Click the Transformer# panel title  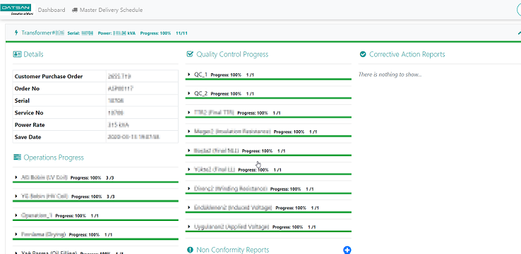click(x=42, y=33)
